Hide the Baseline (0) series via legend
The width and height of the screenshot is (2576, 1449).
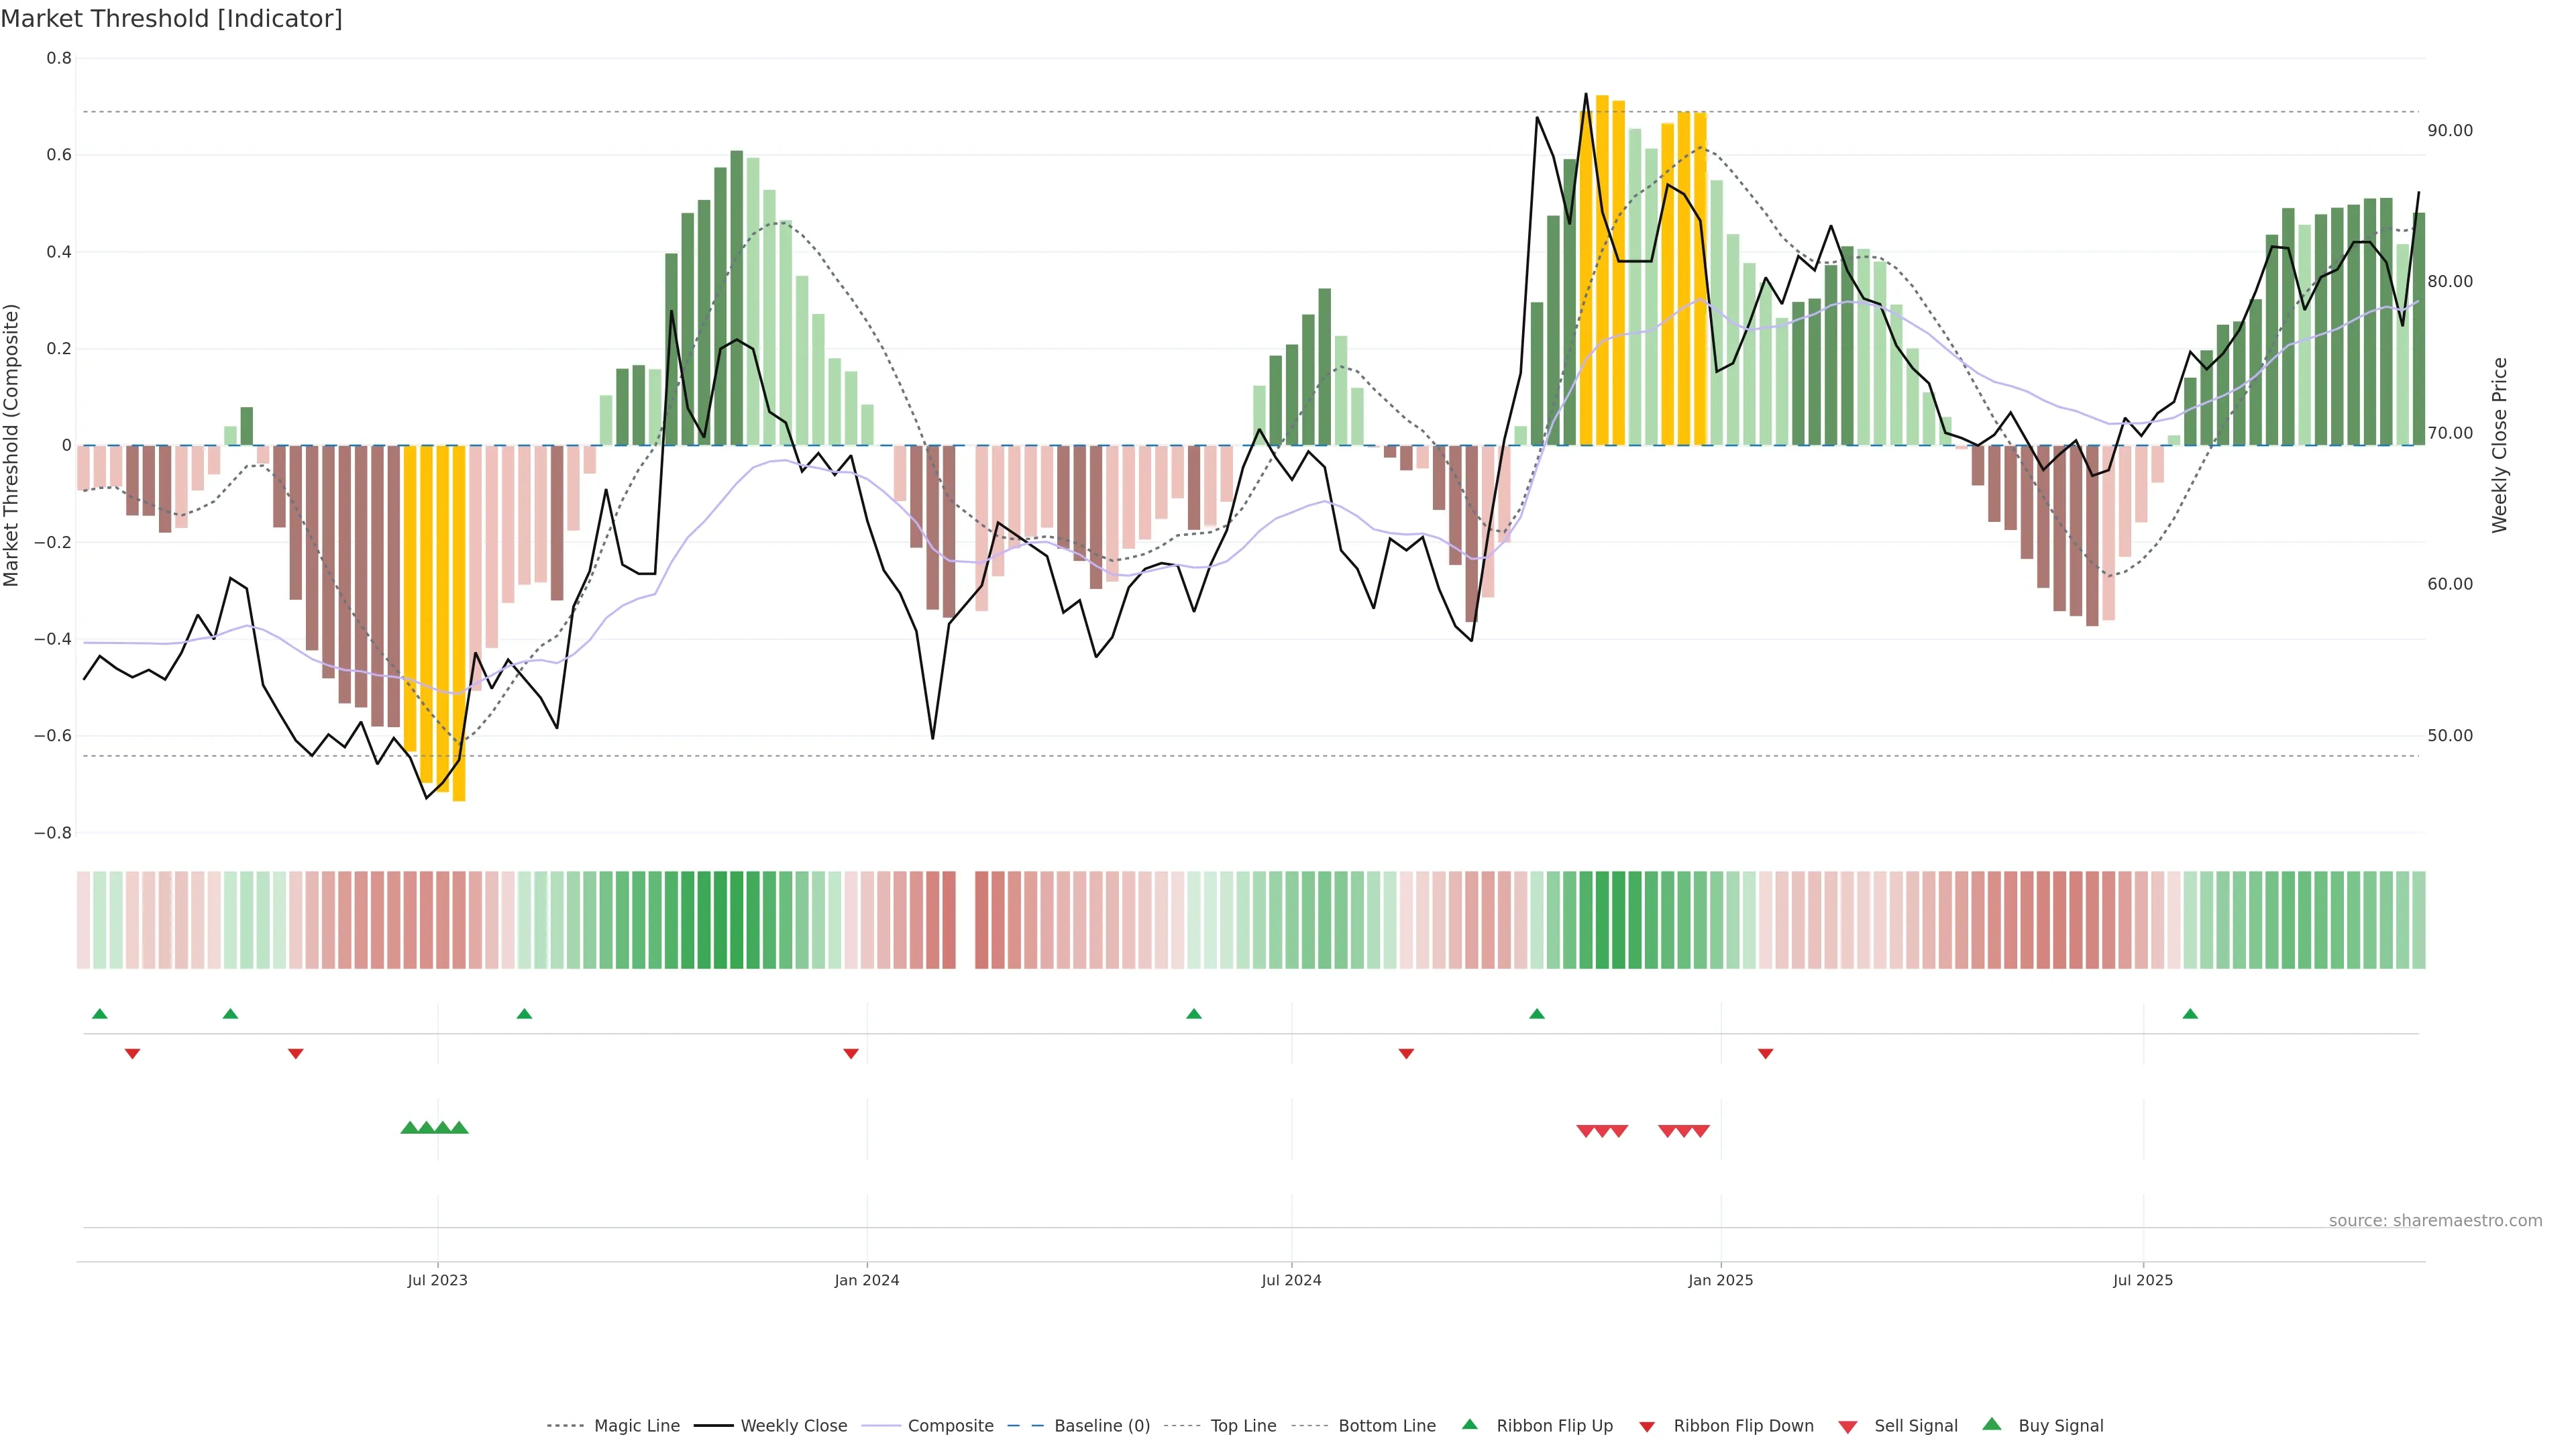point(1102,1426)
